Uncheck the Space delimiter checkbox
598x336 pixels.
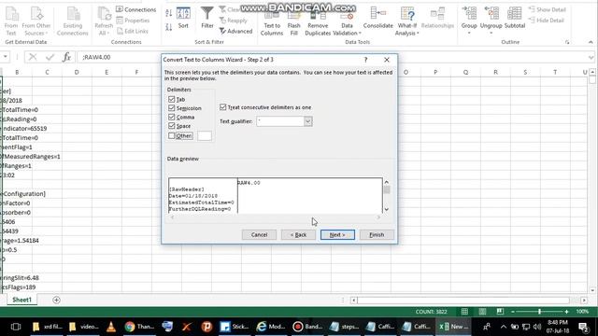point(172,126)
